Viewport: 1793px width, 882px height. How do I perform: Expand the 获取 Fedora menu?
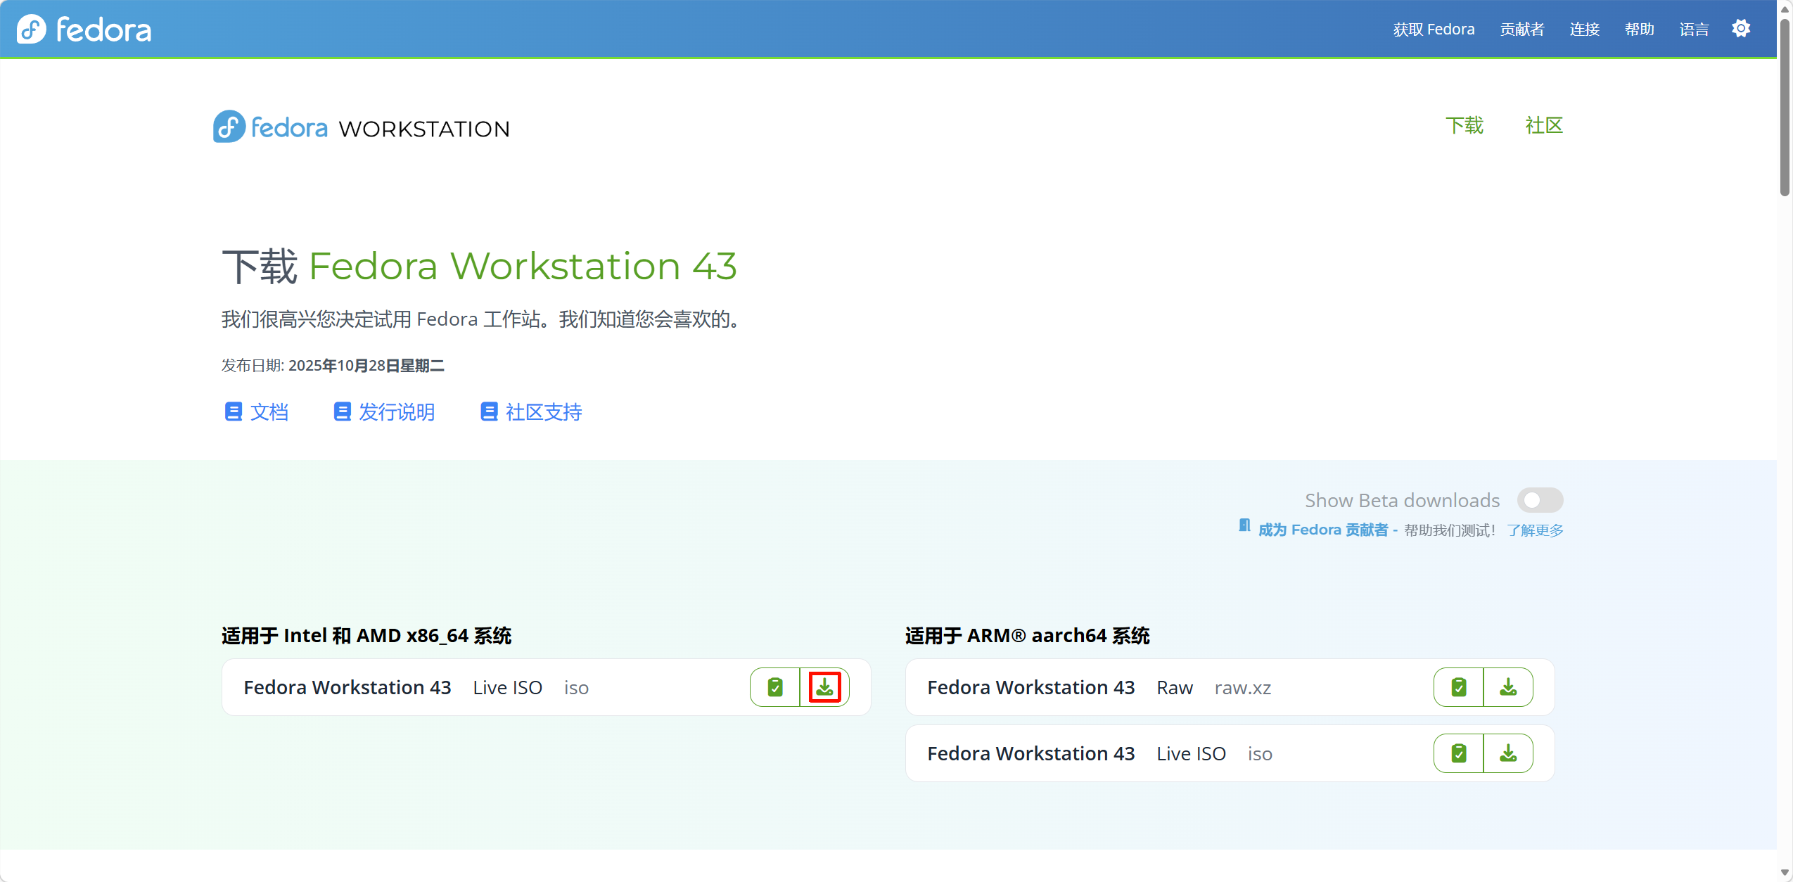1434,30
